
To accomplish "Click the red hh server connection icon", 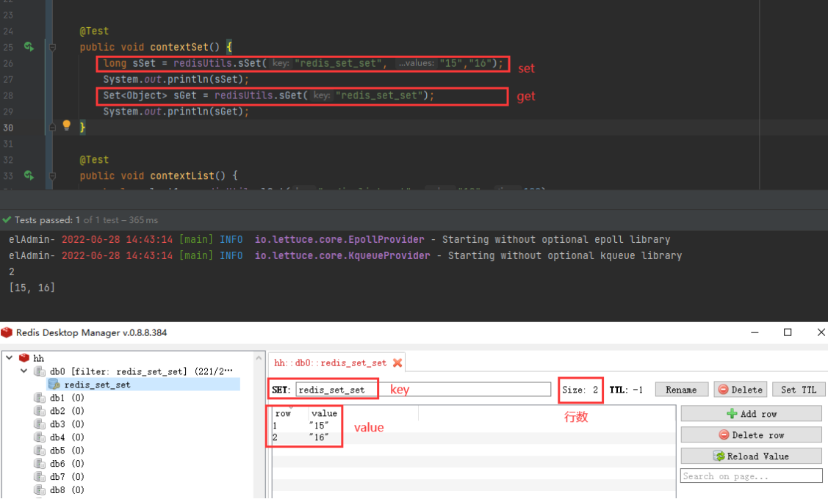I will pos(24,357).
